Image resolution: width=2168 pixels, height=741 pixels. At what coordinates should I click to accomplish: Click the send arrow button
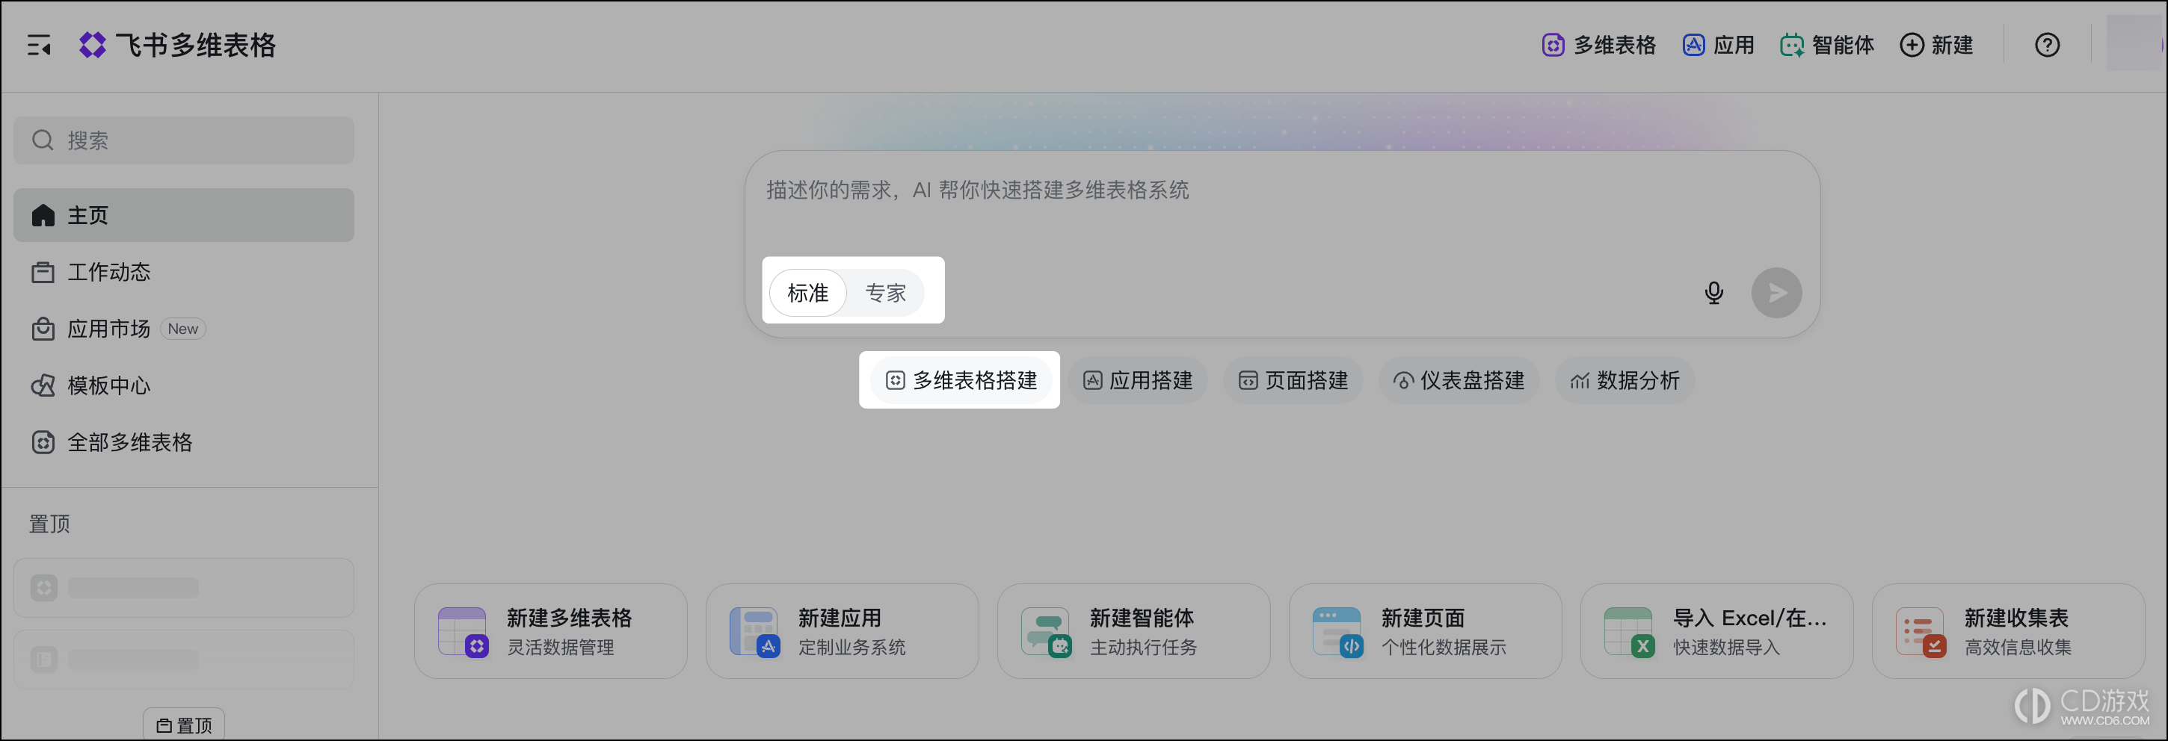pyautogui.click(x=1777, y=293)
